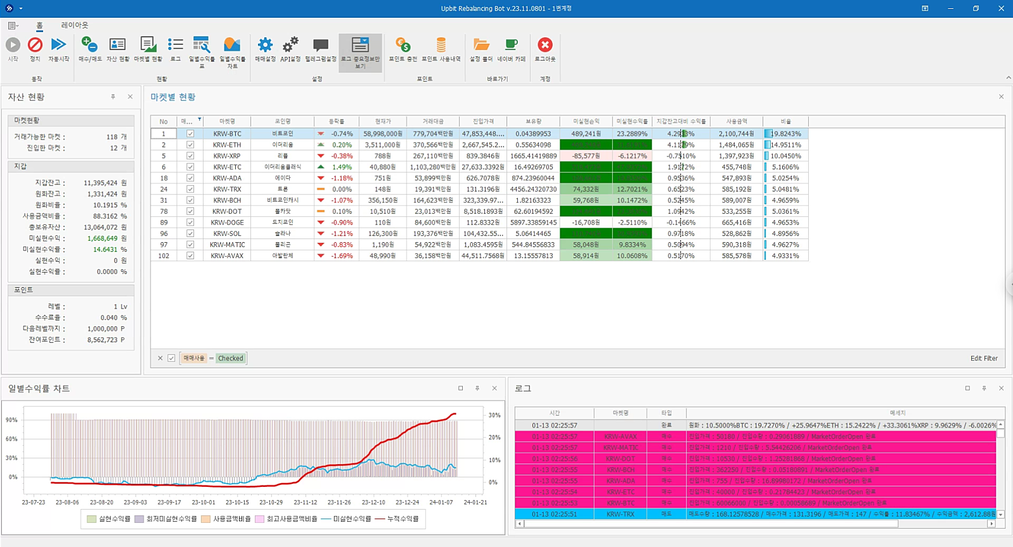Open the 일별수익률 차트 chart icon
This screenshot has width=1013, height=547.
[232, 45]
